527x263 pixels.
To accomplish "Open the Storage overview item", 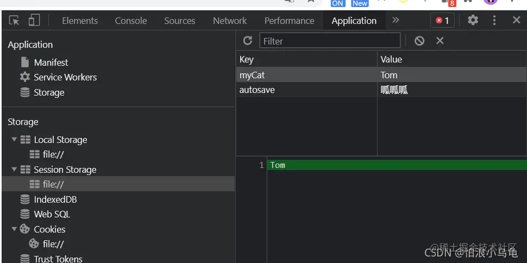I will pos(49,92).
